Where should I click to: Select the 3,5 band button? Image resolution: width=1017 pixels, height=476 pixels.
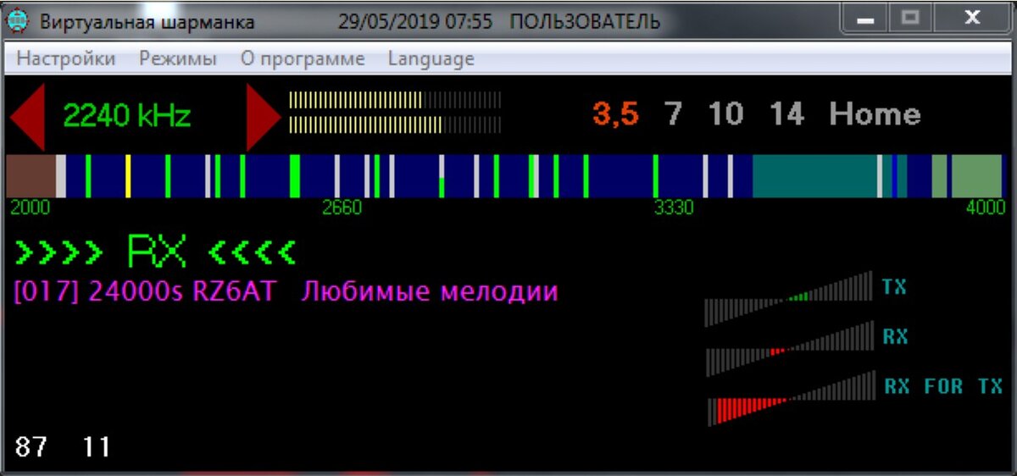pos(615,114)
